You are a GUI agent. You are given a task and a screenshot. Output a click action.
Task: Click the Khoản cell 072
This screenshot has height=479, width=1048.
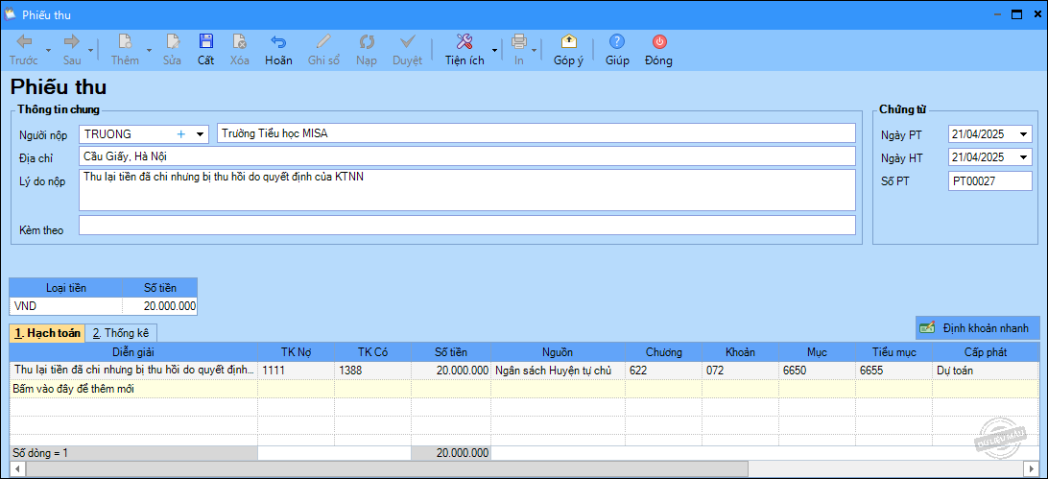(741, 371)
